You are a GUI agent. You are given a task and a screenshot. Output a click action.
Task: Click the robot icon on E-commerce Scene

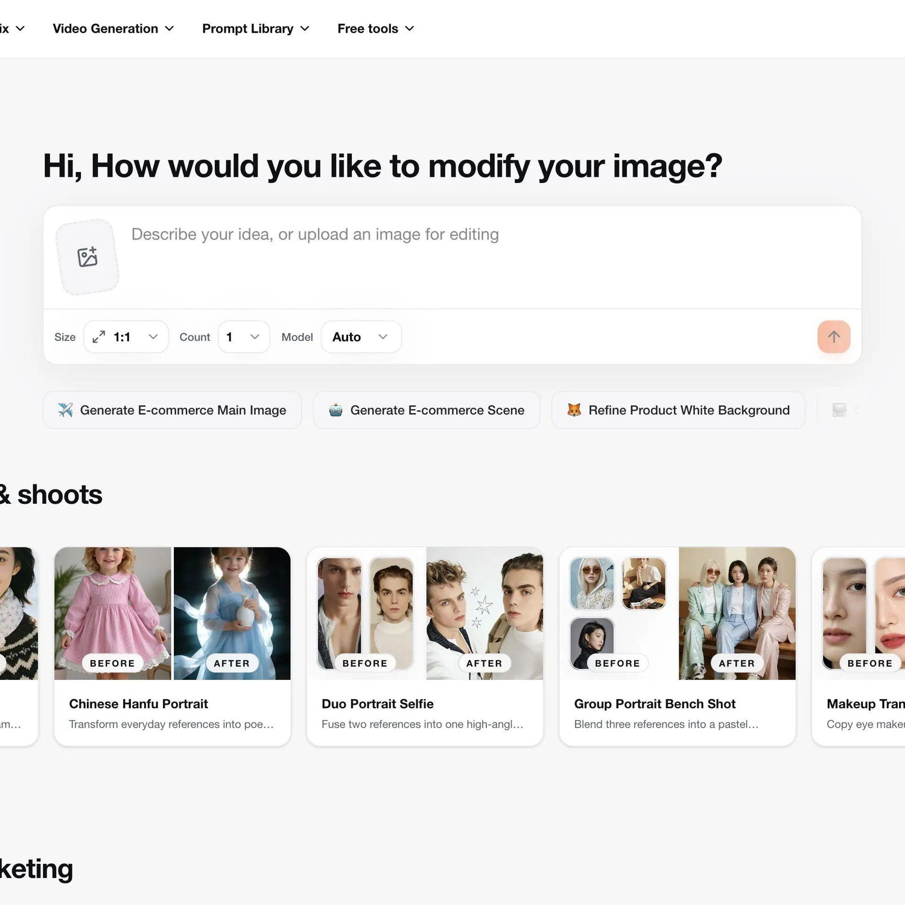335,410
